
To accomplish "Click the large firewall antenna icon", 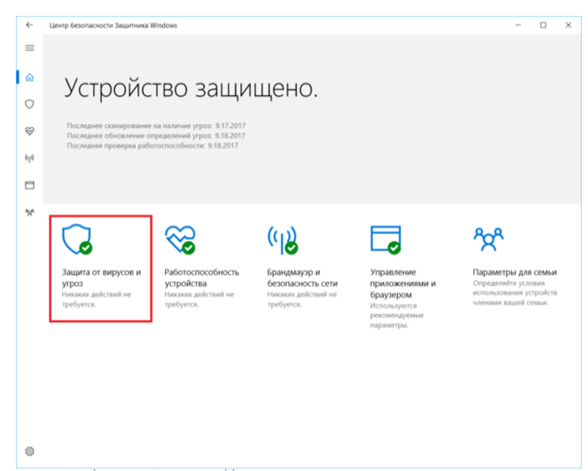I will [x=283, y=239].
